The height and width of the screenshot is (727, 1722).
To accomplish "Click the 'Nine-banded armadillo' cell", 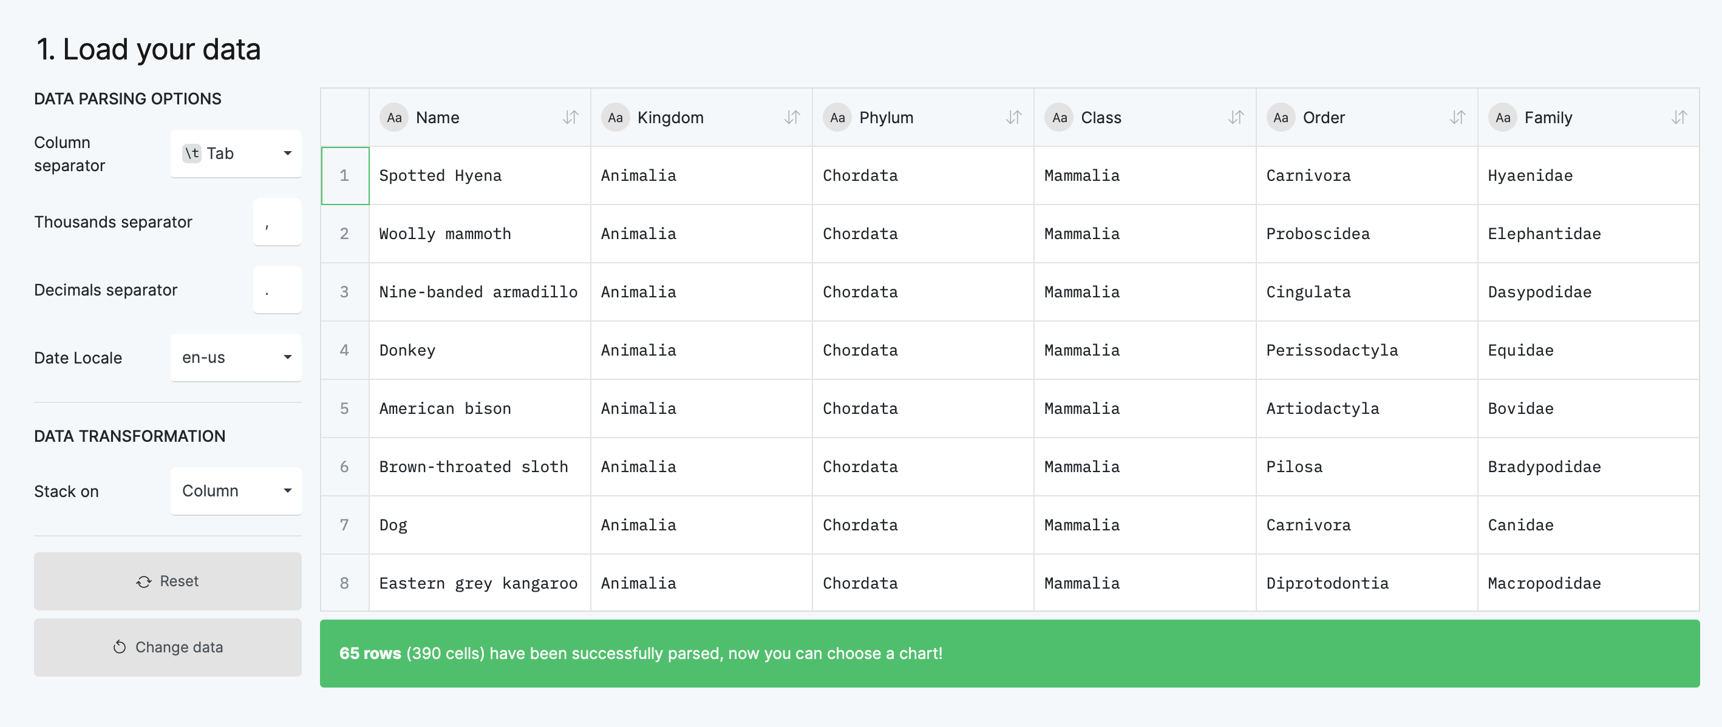I will pyautogui.click(x=480, y=292).
